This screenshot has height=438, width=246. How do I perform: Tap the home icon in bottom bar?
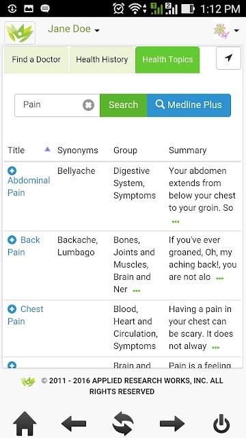click(x=25, y=424)
